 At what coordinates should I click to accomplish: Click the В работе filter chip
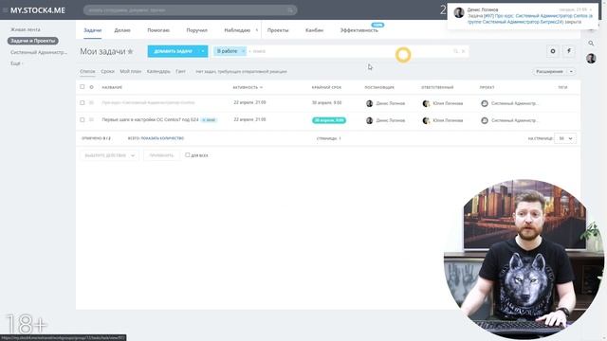pyautogui.click(x=227, y=51)
